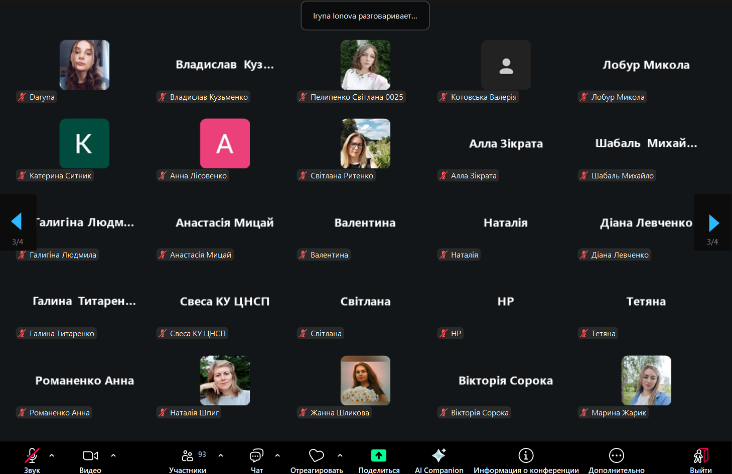
Task: Click the Iryna Ionova speaking notification banner
Action: pos(365,16)
